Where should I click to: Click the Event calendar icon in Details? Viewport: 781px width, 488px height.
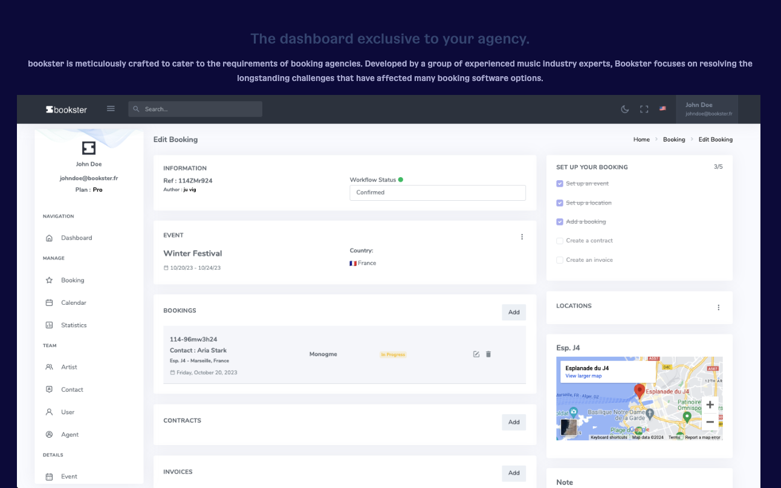49,477
